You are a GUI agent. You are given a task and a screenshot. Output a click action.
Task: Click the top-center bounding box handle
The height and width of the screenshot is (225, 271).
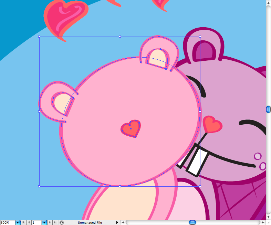click(119, 37)
